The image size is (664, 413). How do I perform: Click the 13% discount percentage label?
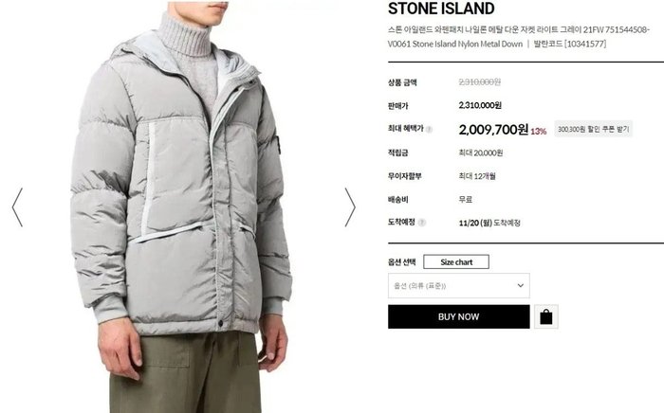point(538,132)
